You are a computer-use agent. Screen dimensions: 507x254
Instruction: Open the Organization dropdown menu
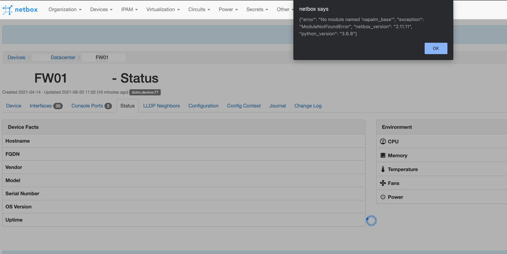65,10
